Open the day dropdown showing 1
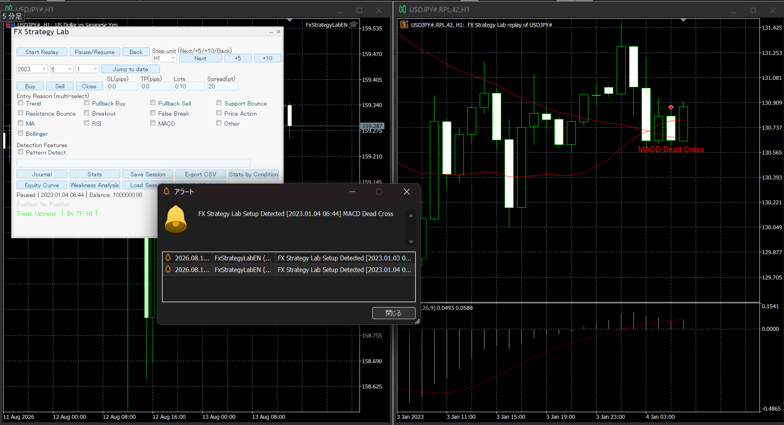784x425 pixels. pyautogui.click(x=88, y=69)
